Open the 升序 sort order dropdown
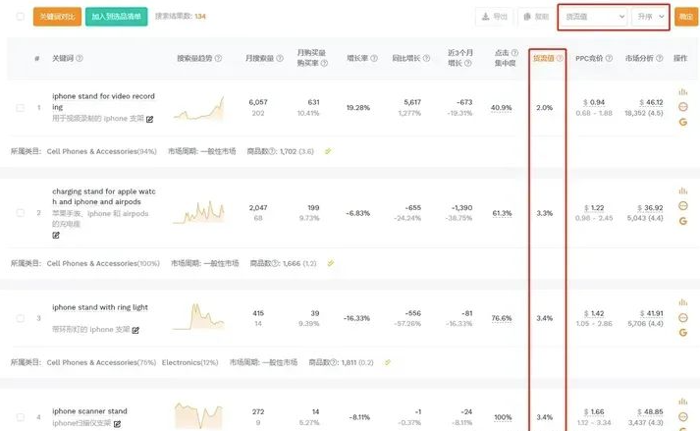This screenshot has height=431, width=700. pos(650,17)
